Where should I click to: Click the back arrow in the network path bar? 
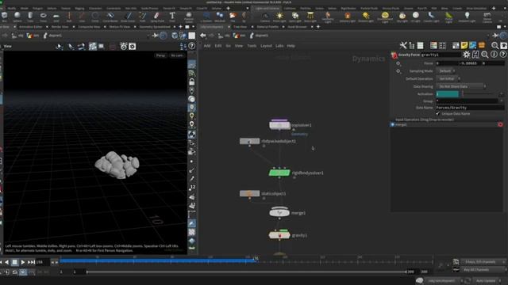click(203, 35)
